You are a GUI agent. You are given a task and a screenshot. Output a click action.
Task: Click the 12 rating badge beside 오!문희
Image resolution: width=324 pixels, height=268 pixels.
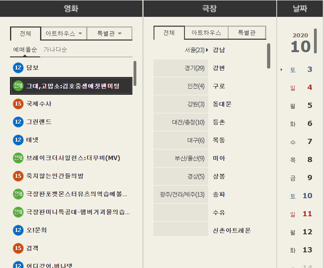pos(18,230)
